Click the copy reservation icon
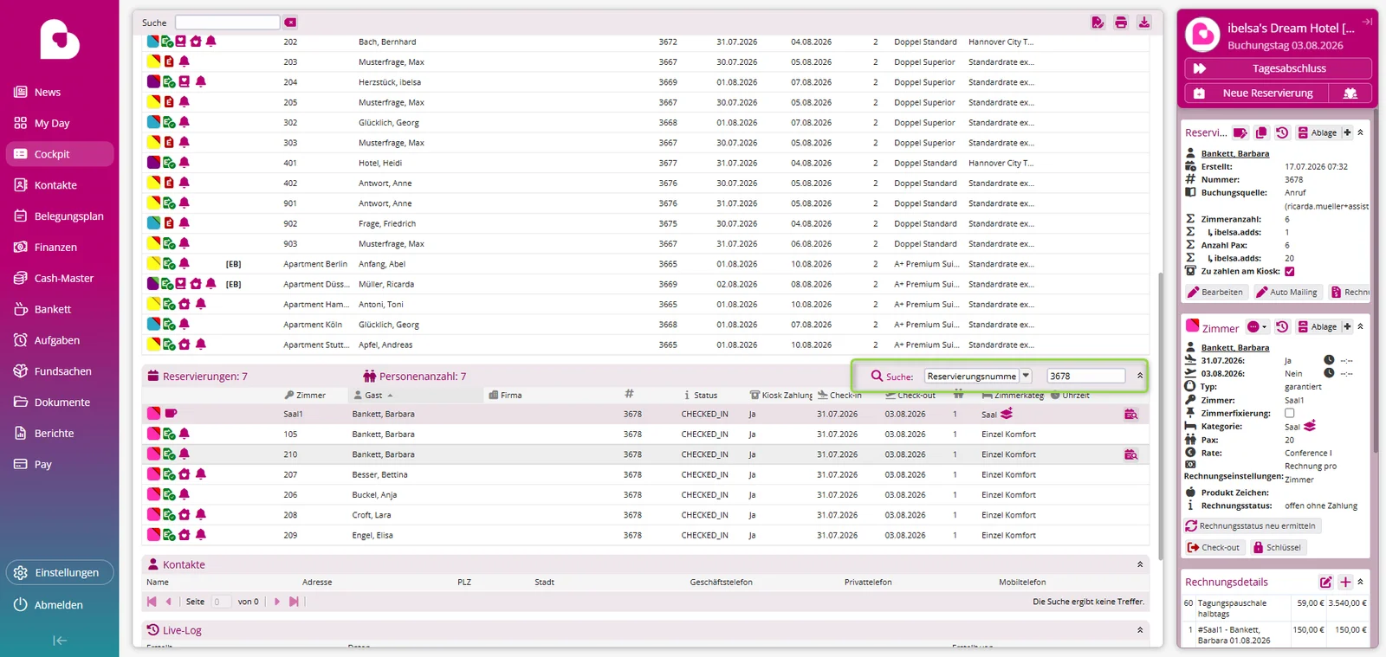Screen dimensions: 1386x657 [1261, 132]
